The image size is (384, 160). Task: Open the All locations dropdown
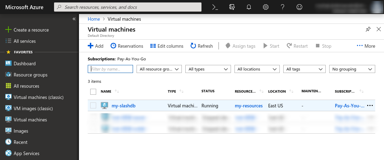[257, 69]
